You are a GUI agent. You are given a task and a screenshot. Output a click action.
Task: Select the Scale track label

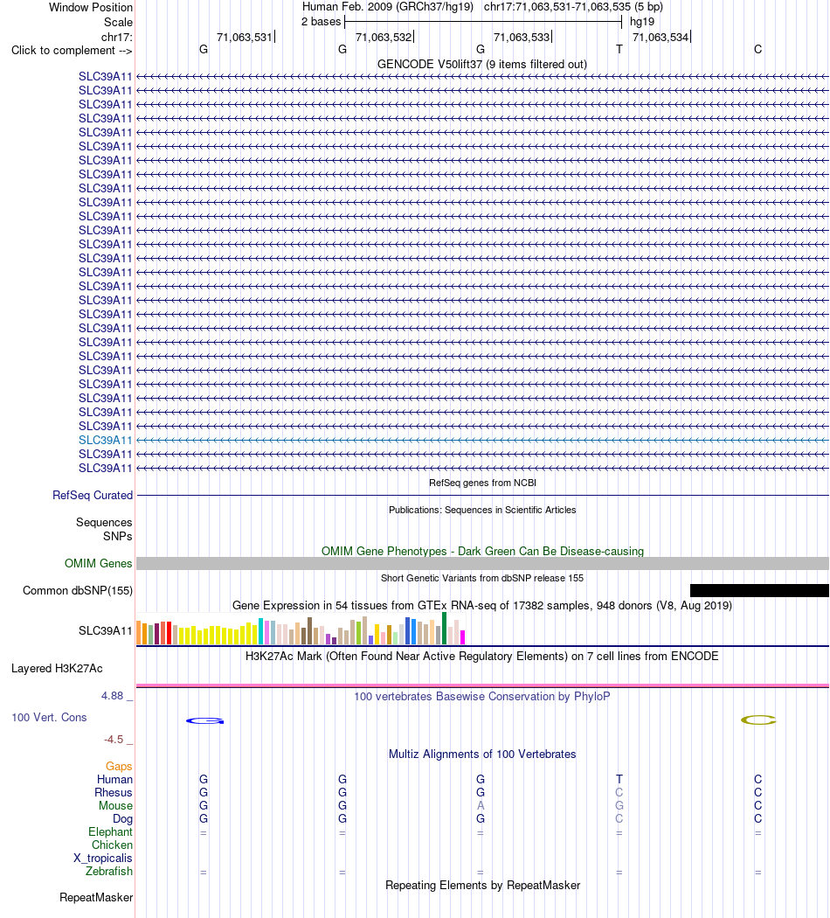pos(118,22)
